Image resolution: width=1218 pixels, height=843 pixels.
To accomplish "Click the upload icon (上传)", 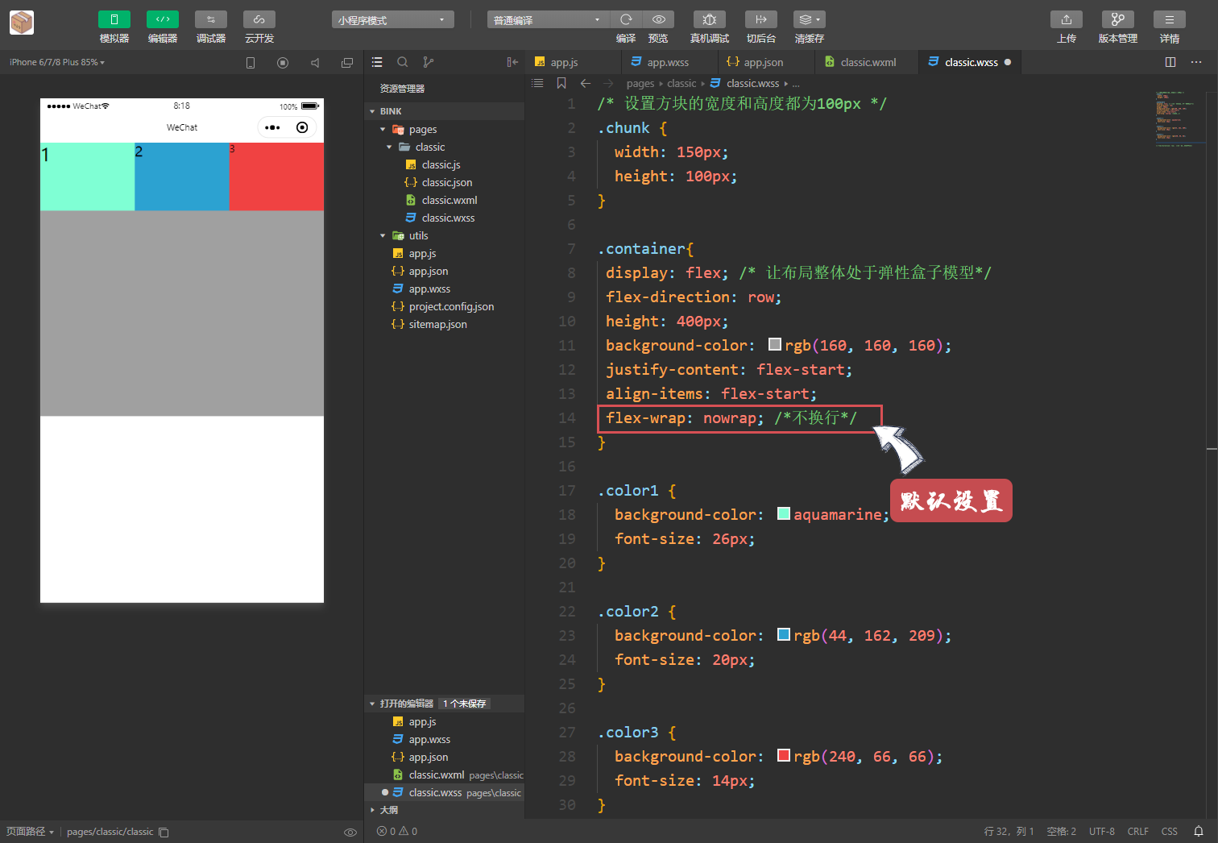I will pos(1067,19).
